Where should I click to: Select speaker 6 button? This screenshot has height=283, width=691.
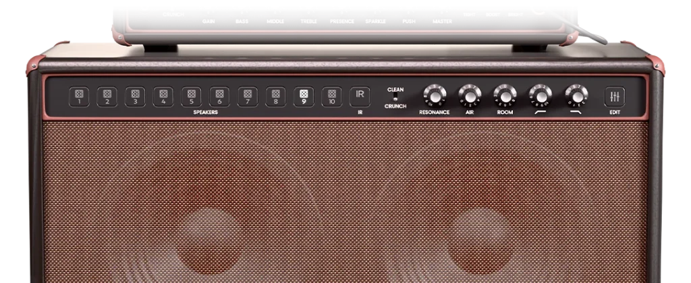tap(219, 97)
